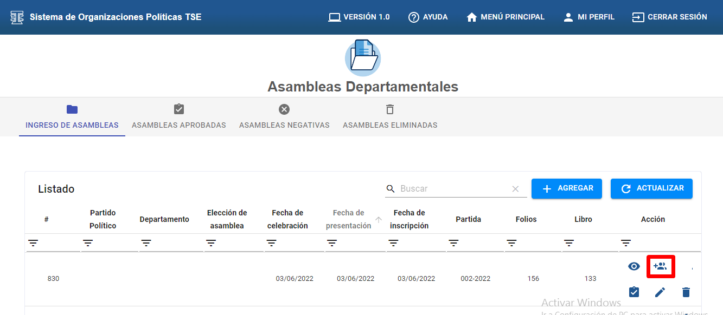The width and height of the screenshot is (723, 315).
Task: Click the sort arrow beside Fecha de presentación
Action: (379, 220)
